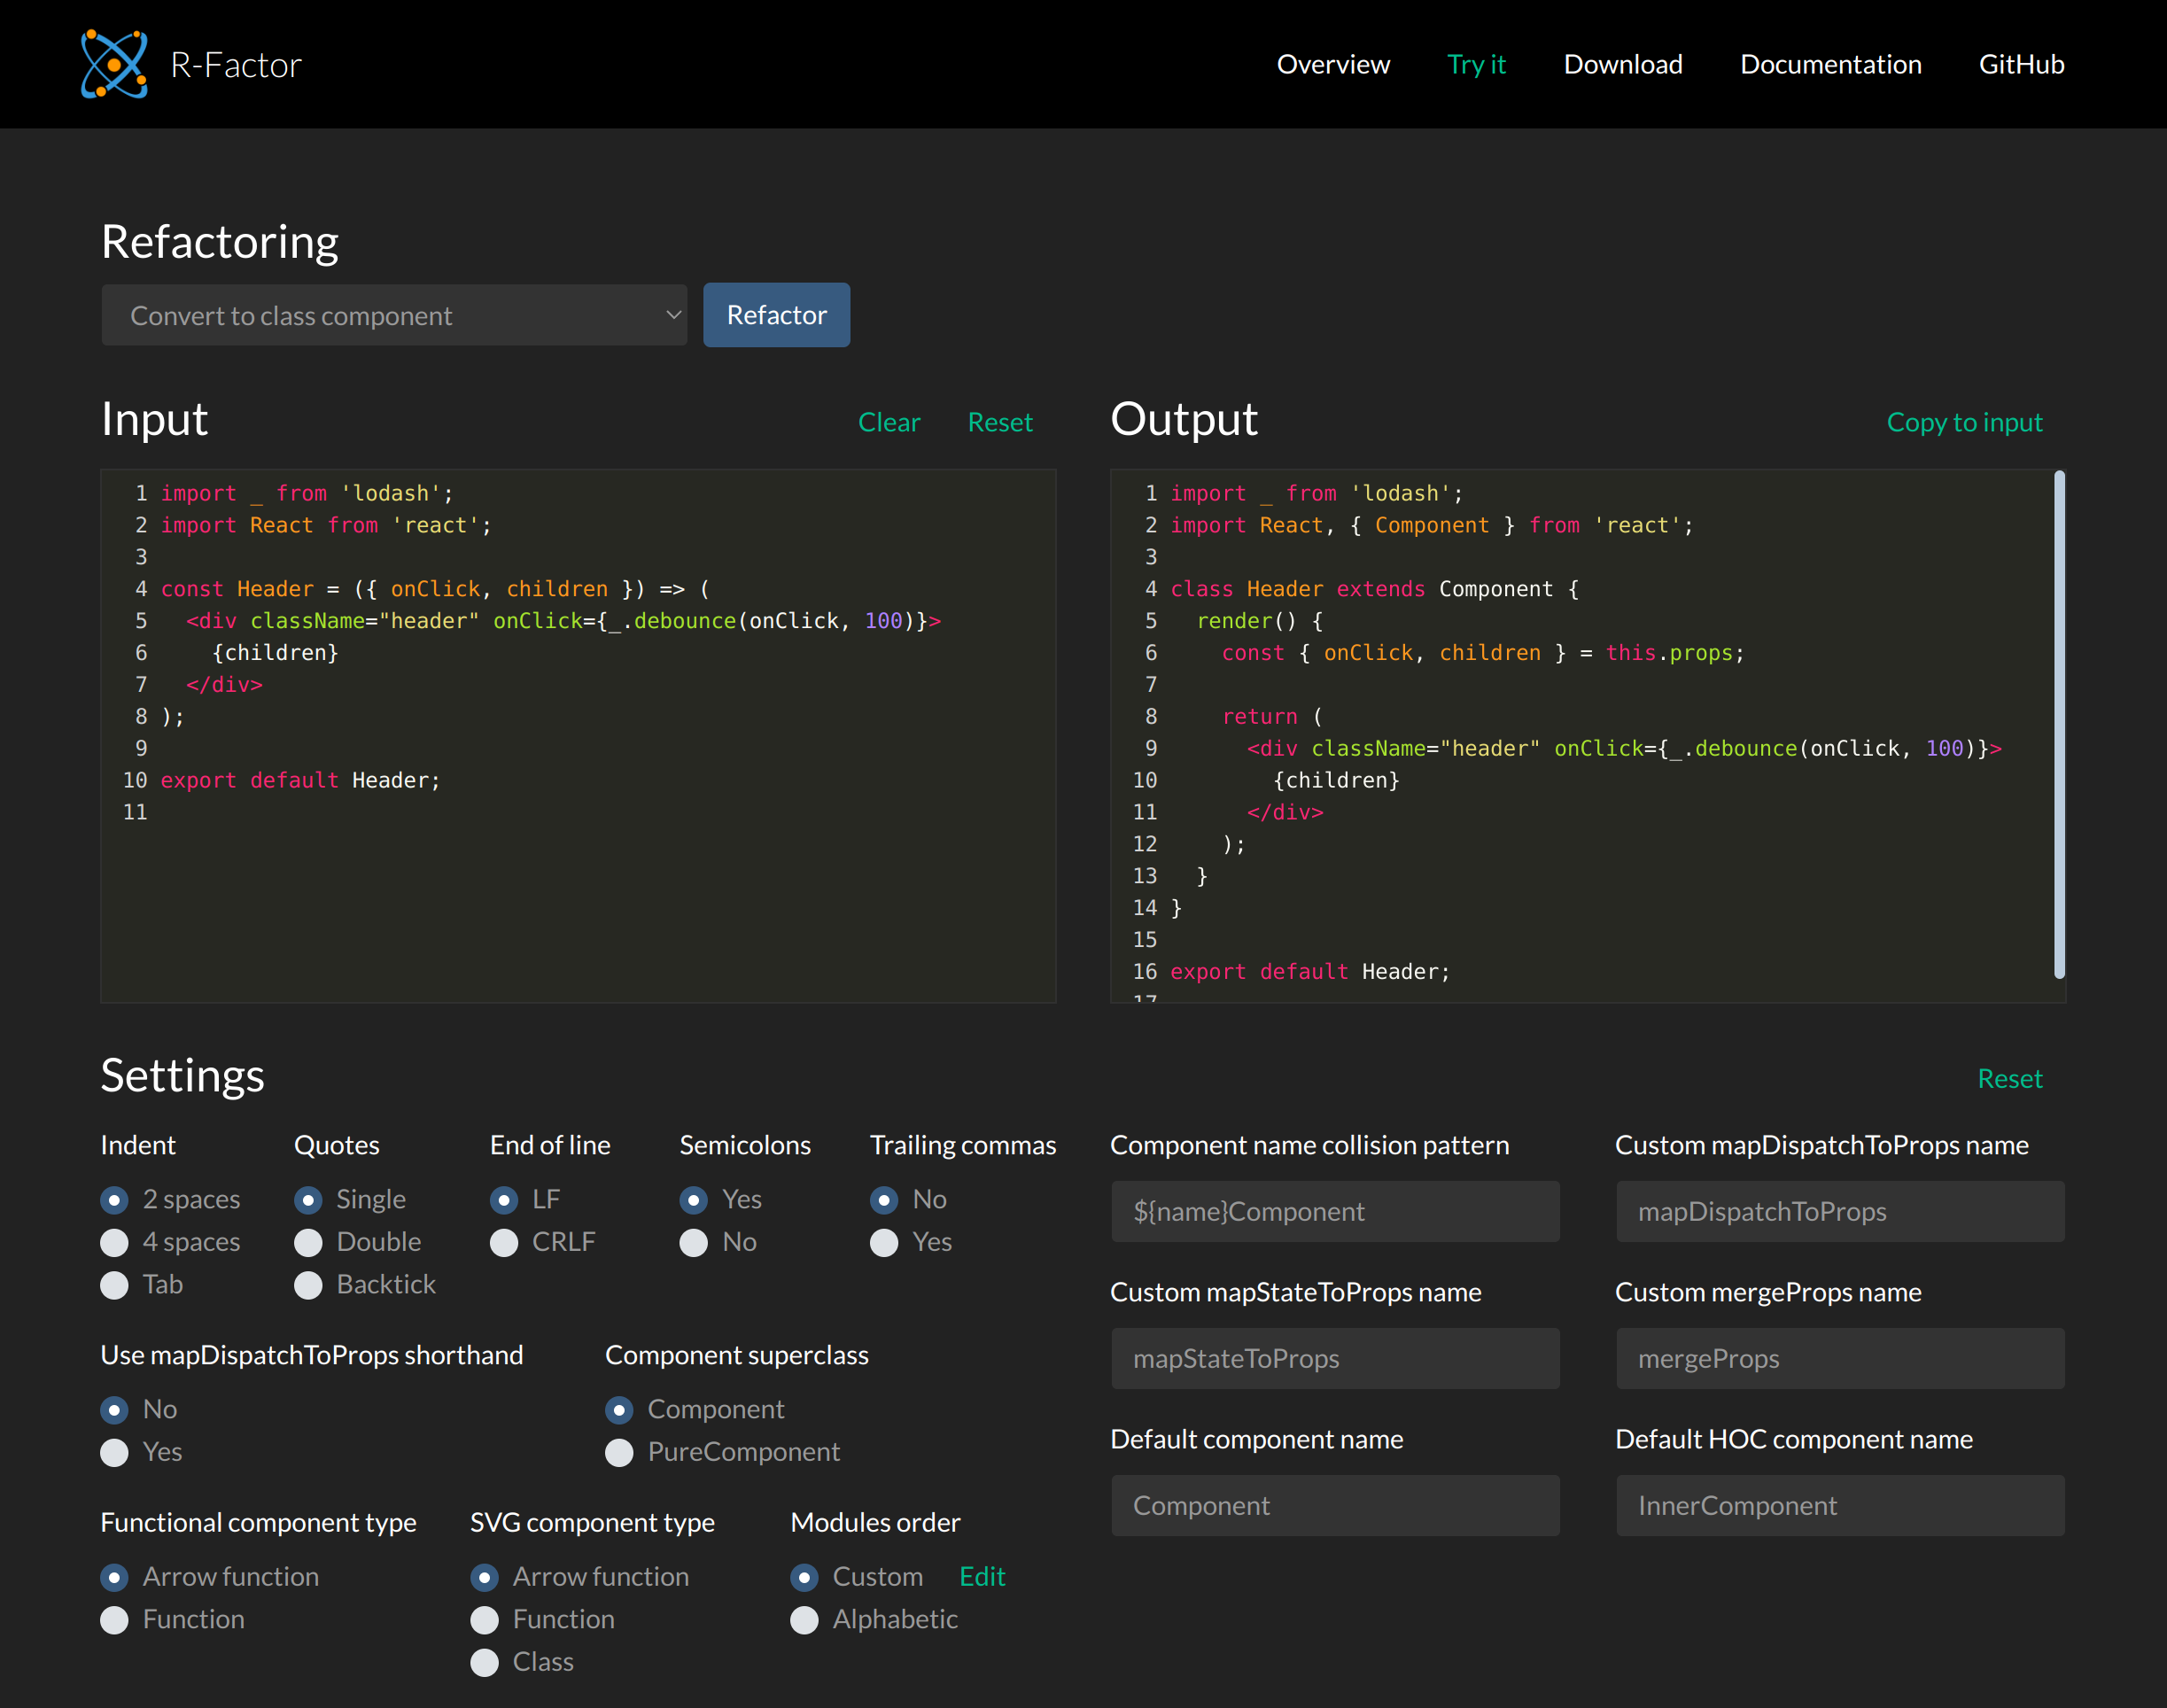Select Yes for mapDispatchToProps shorthand

115,1452
